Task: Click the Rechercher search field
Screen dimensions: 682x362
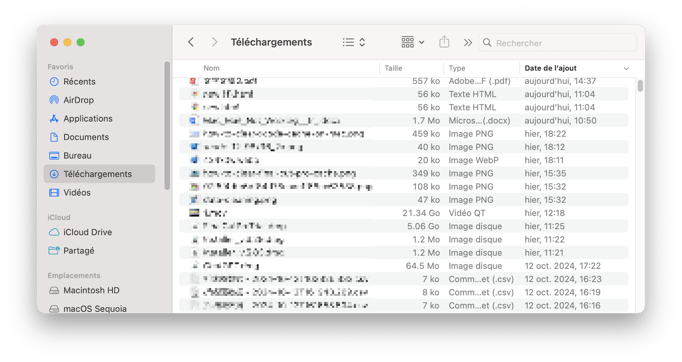Action: (x=558, y=43)
